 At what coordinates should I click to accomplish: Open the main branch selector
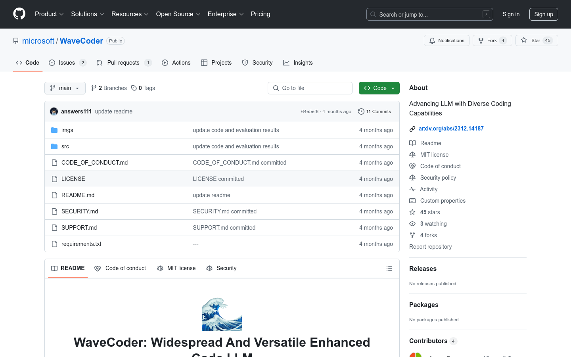(65, 88)
